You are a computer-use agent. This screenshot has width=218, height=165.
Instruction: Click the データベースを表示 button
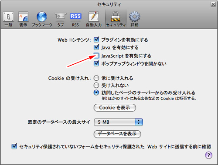pyautogui.click(x=117, y=134)
